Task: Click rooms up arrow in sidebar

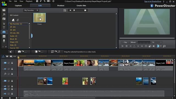Action: (3, 47)
